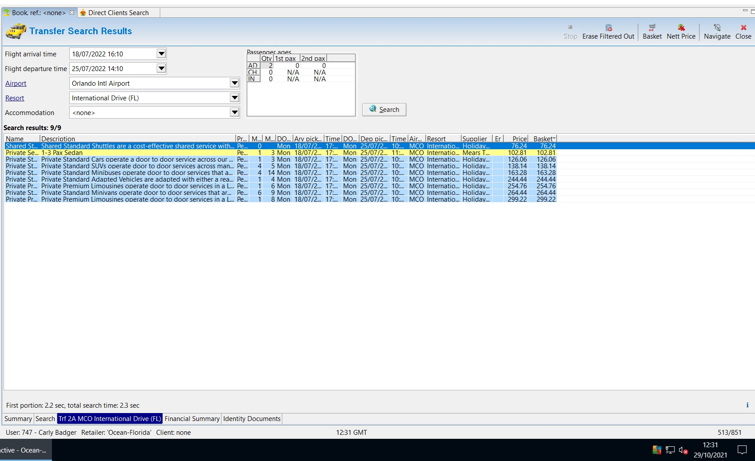The height and width of the screenshot is (461, 755).
Task: Open the Summary bottom tab
Action: 18,418
